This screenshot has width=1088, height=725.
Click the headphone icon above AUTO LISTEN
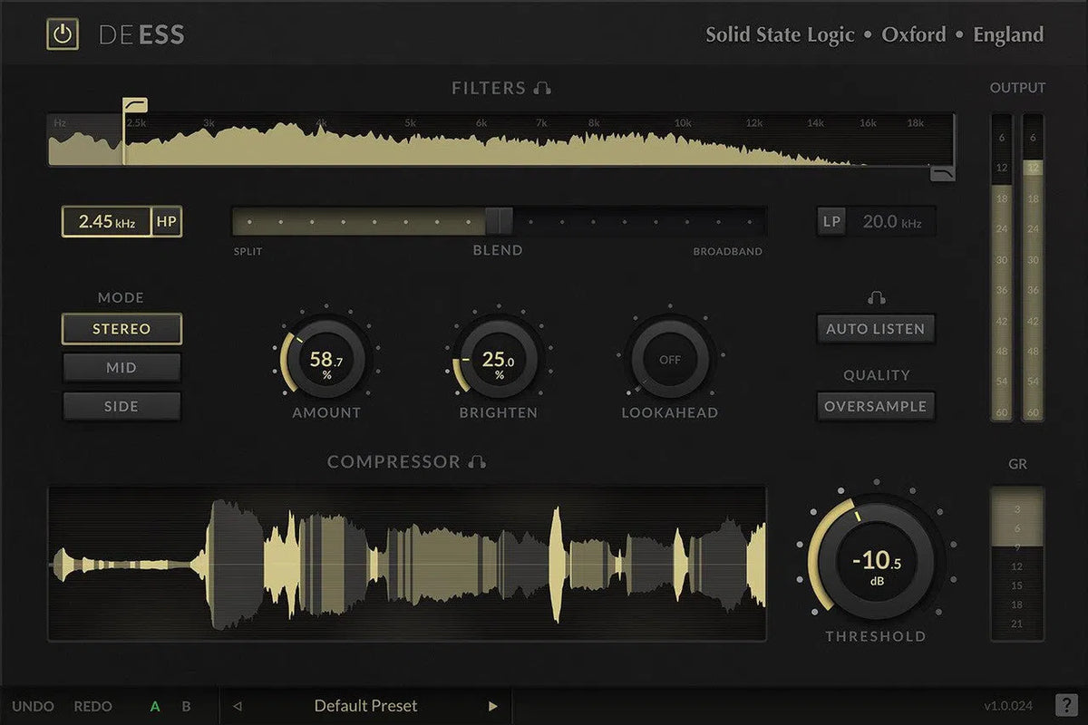(874, 295)
